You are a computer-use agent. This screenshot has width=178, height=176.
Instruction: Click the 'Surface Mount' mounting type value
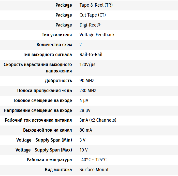94,170
